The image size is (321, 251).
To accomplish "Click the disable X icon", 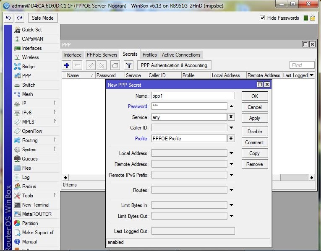I will 102,65.
